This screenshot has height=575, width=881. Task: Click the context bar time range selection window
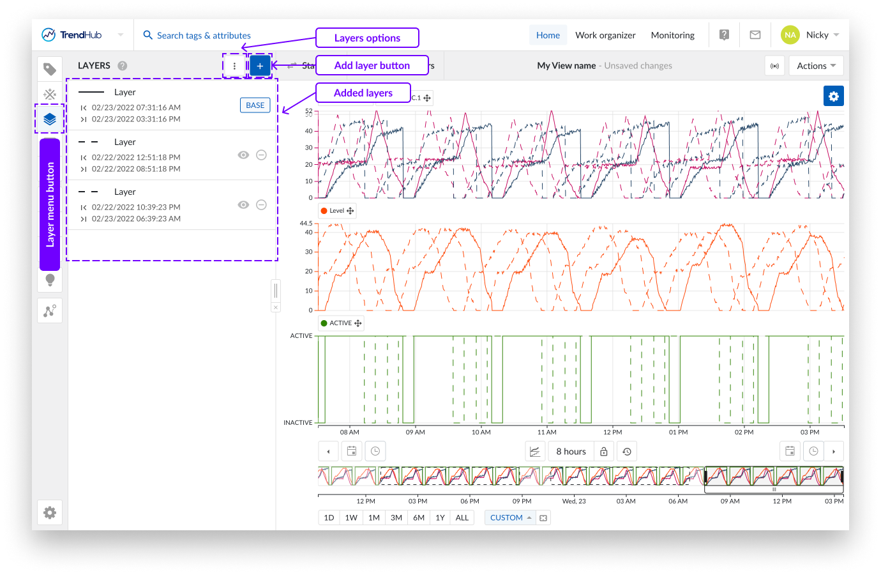pos(773,479)
